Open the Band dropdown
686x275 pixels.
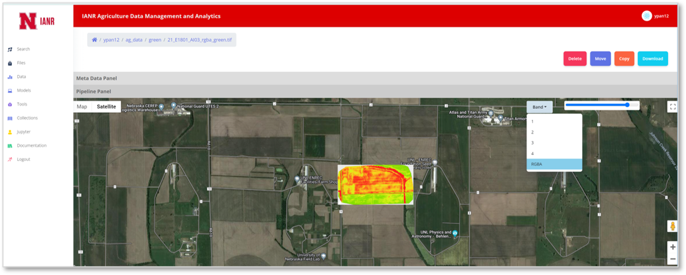click(539, 107)
